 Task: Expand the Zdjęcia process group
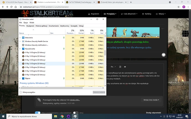[x=20, y=78]
